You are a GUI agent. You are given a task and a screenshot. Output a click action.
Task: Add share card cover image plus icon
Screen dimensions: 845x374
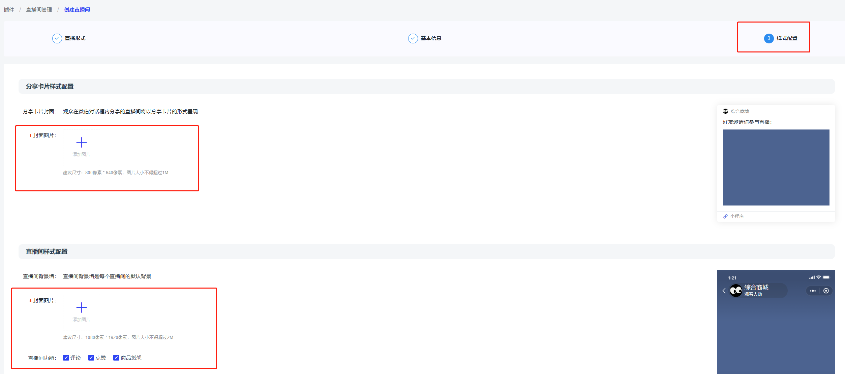click(82, 143)
